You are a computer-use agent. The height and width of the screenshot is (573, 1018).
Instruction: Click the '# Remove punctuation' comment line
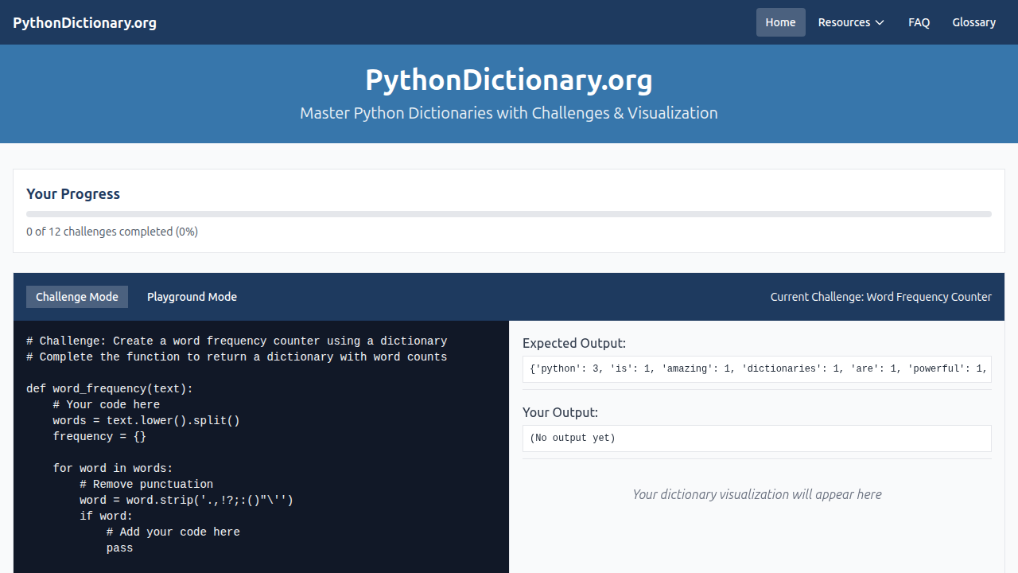click(x=146, y=484)
